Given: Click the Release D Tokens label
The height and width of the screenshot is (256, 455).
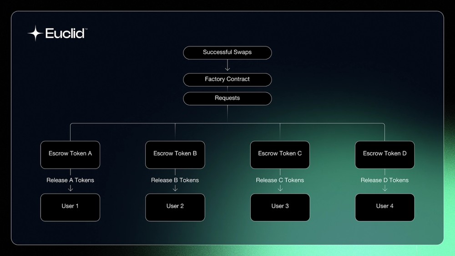Looking at the screenshot, I should point(385,180).
